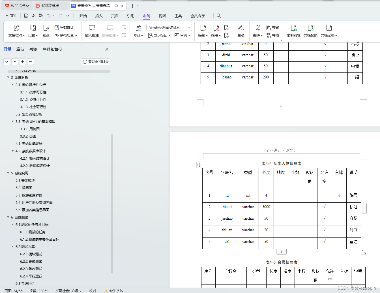Collapse the '4.2 系统数据库设计' outline node
Screen dimensions: 380x293
(12, 151)
